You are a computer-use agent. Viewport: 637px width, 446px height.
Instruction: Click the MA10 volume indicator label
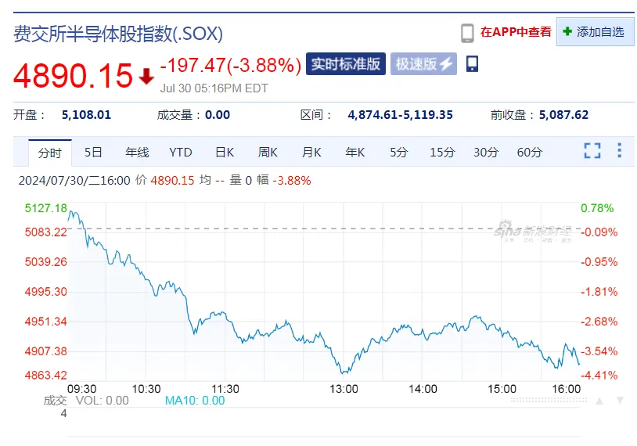pos(194,401)
